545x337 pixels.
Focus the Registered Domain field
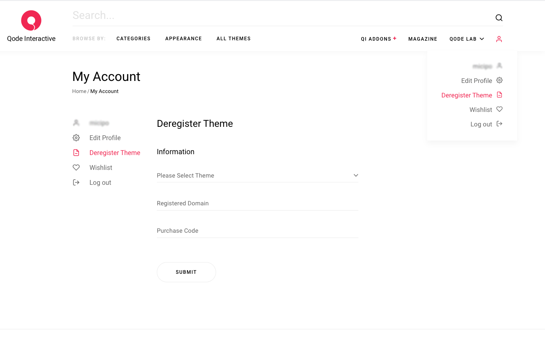tap(257, 203)
